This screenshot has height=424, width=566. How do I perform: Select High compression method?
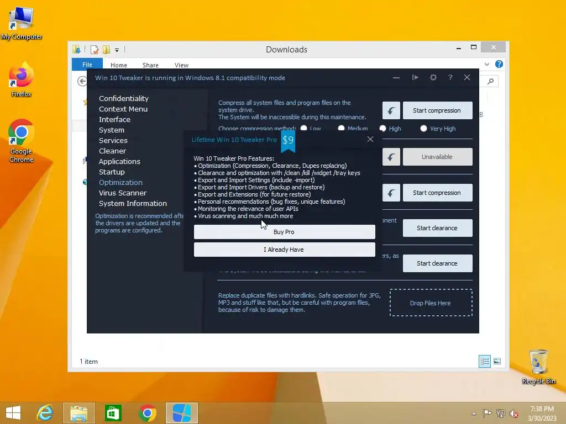coord(382,128)
